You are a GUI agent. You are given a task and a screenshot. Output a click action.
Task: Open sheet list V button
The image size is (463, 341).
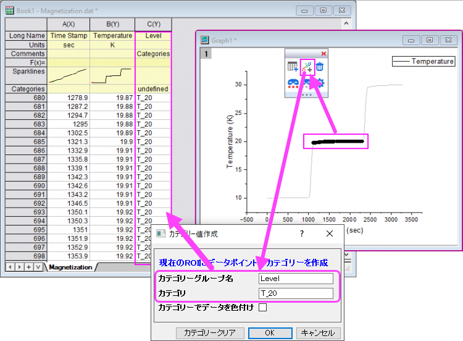point(38,267)
